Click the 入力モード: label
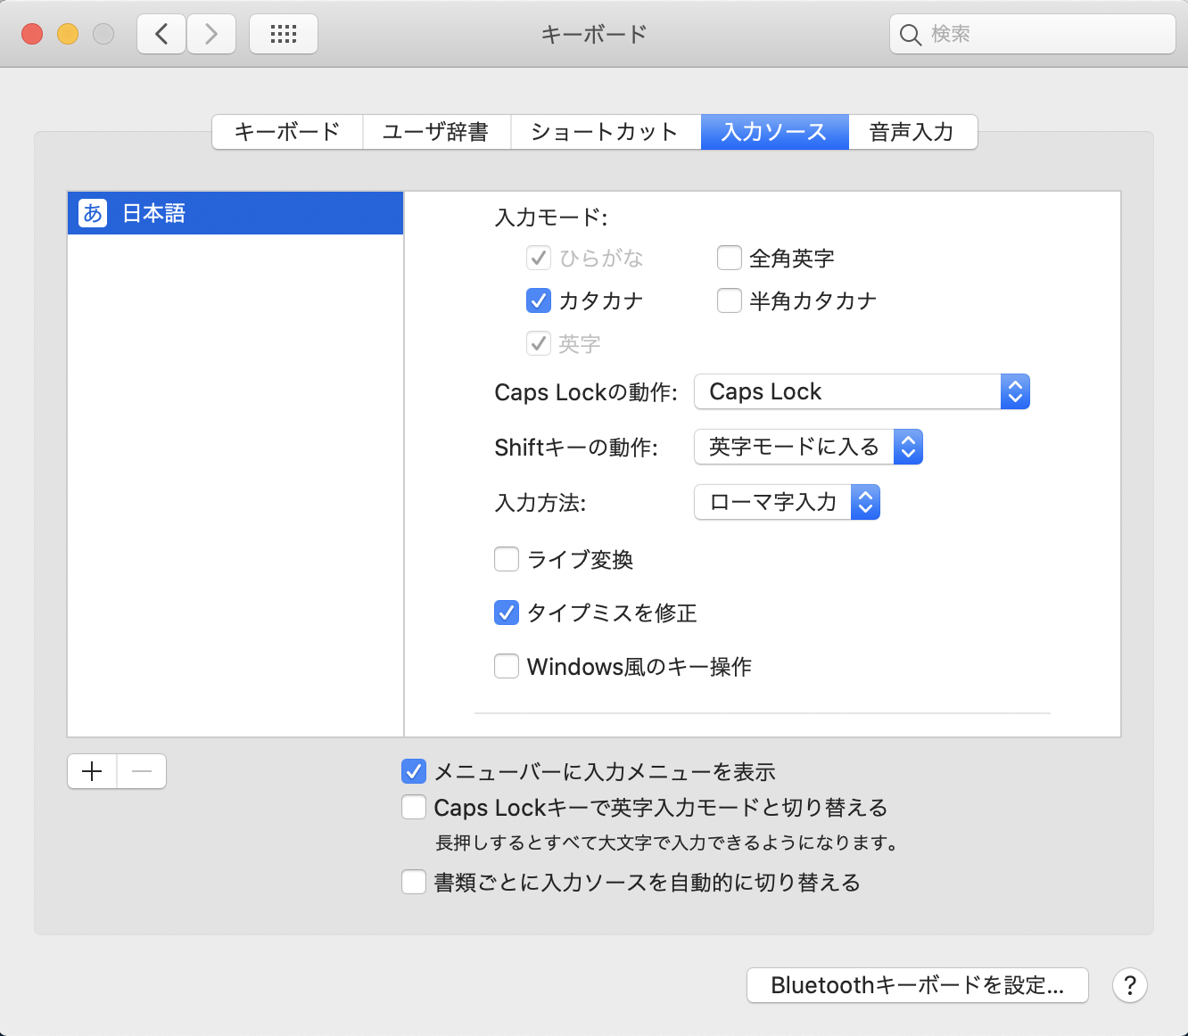This screenshot has width=1188, height=1036. pos(550,217)
